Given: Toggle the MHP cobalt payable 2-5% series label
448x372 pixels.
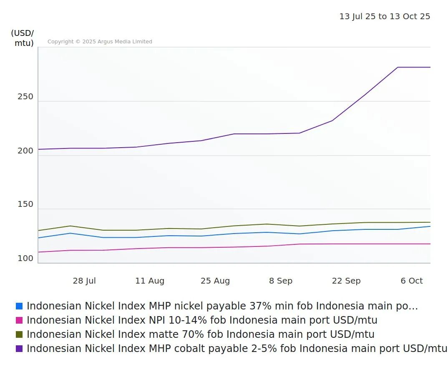Looking at the screenshot, I should (x=237, y=349).
